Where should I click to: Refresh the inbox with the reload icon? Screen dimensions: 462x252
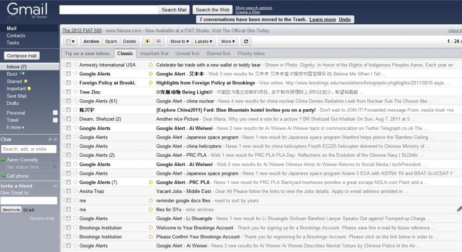click(x=246, y=41)
